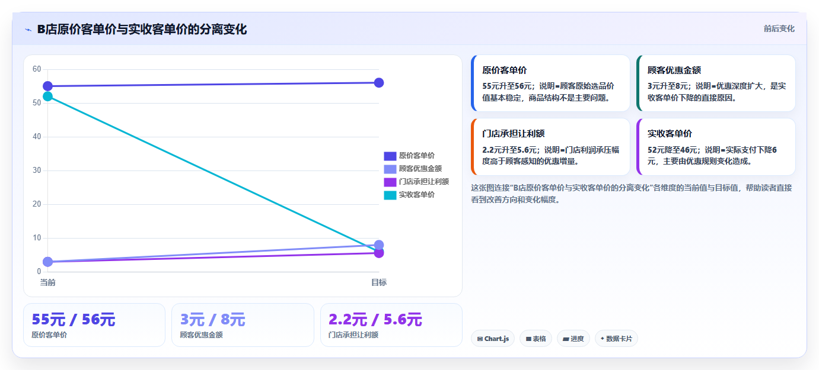Select the Chart.js tag
Screen dimensions: 819x370
493,339
